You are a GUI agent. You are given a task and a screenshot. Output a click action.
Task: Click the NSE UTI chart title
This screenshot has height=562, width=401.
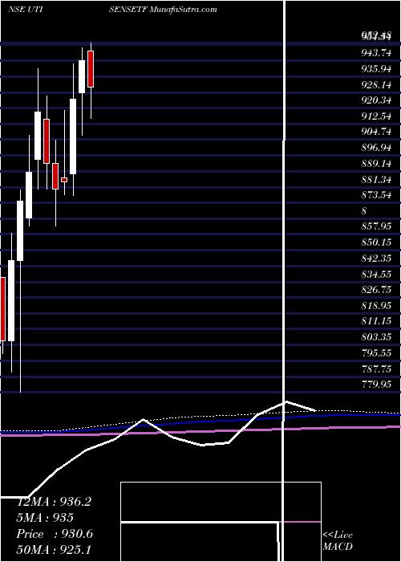click(x=26, y=10)
